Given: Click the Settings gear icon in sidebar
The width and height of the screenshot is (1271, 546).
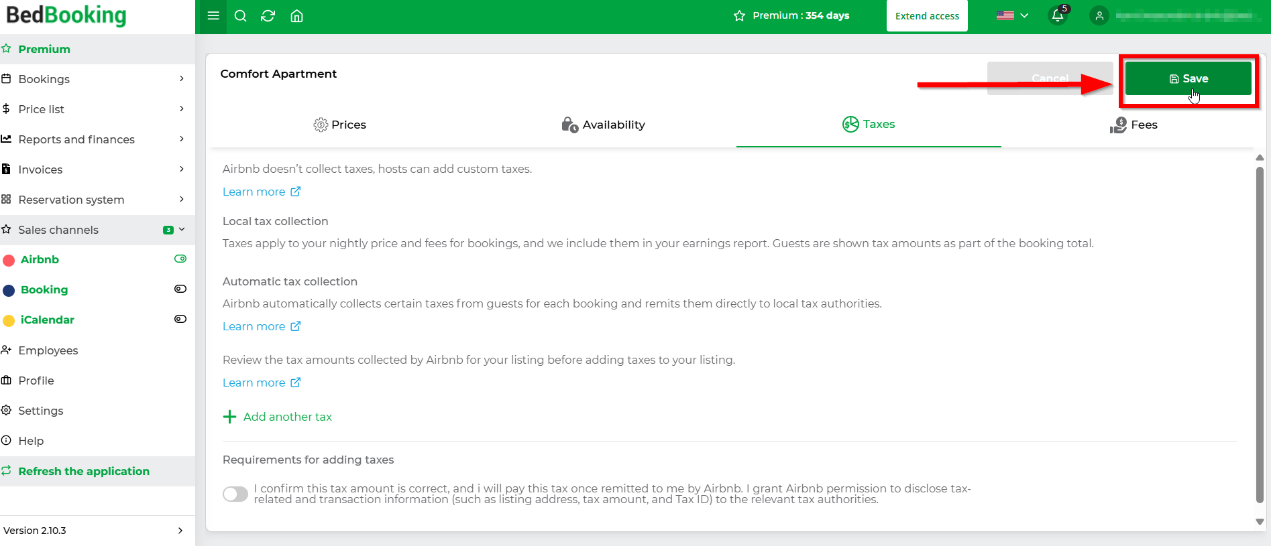Looking at the screenshot, I should click(6, 410).
